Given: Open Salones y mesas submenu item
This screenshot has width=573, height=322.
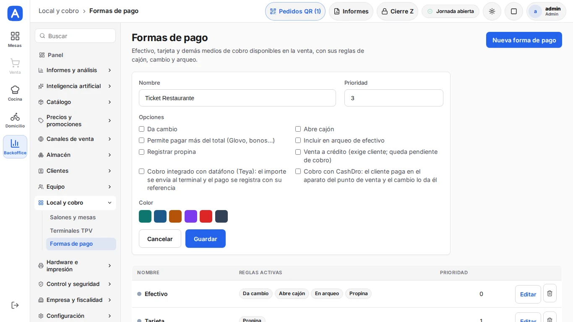Looking at the screenshot, I should (x=81, y=217).
